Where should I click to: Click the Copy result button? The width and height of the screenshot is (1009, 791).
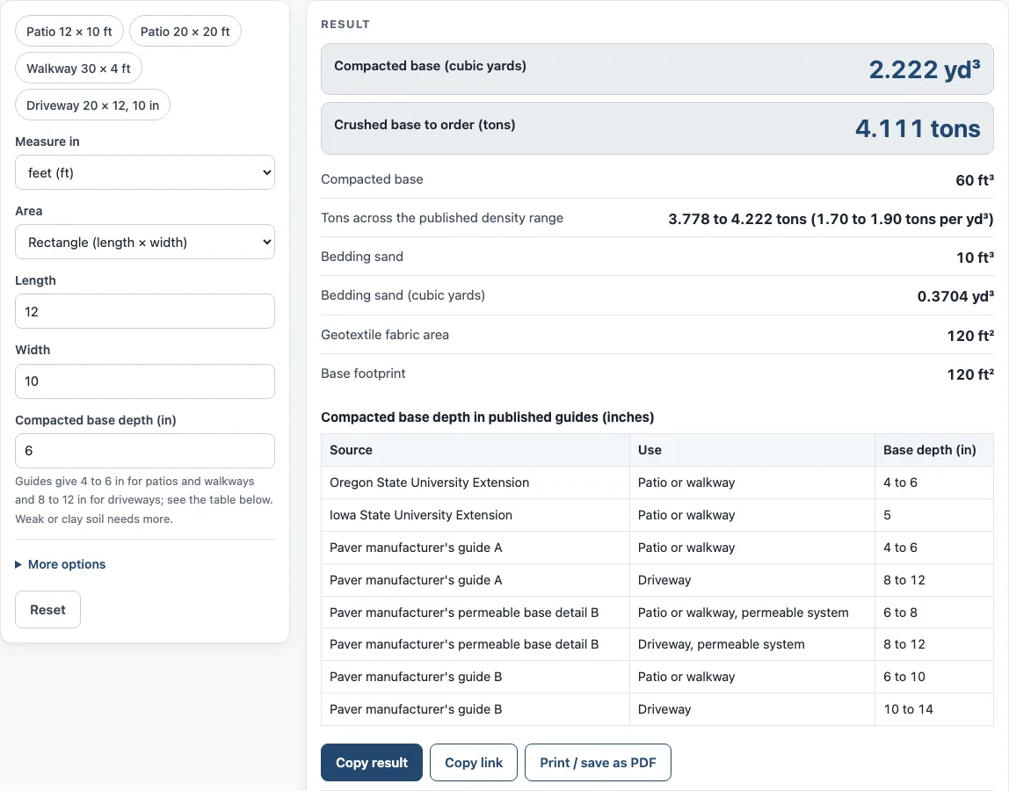coord(372,763)
